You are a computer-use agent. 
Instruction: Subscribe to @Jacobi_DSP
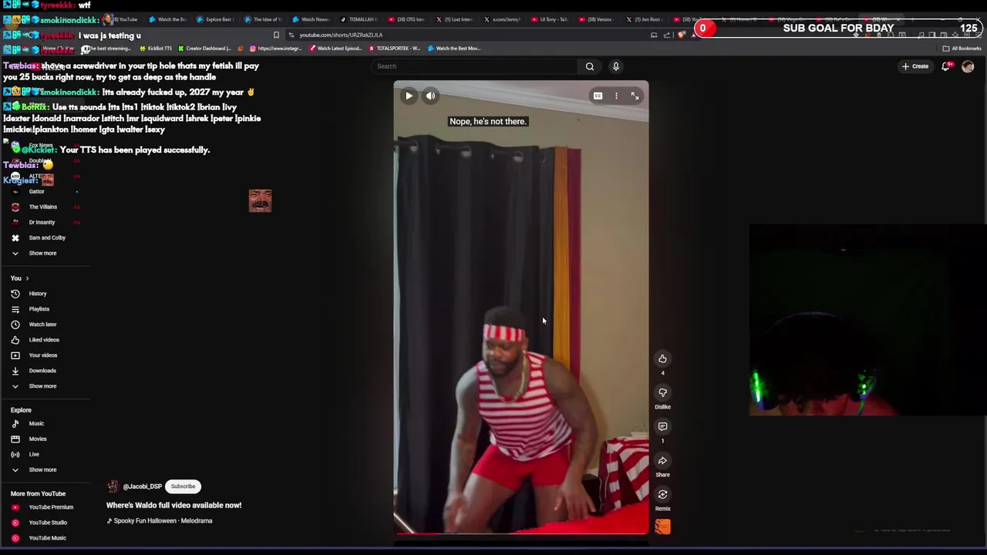(183, 486)
